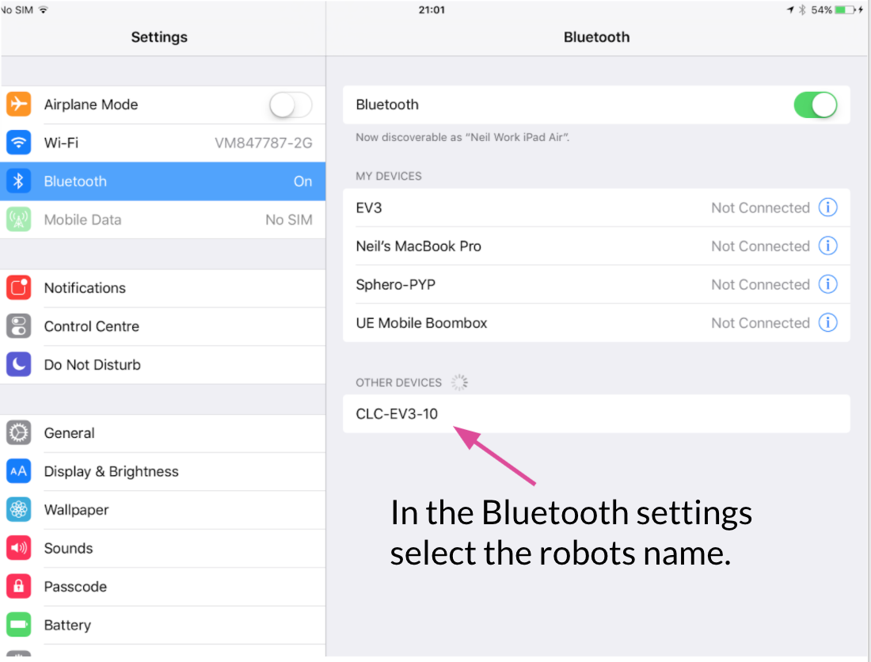The height and width of the screenshot is (662, 871).
Task: Open info for EV3 device
Action: tap(827, 207)
